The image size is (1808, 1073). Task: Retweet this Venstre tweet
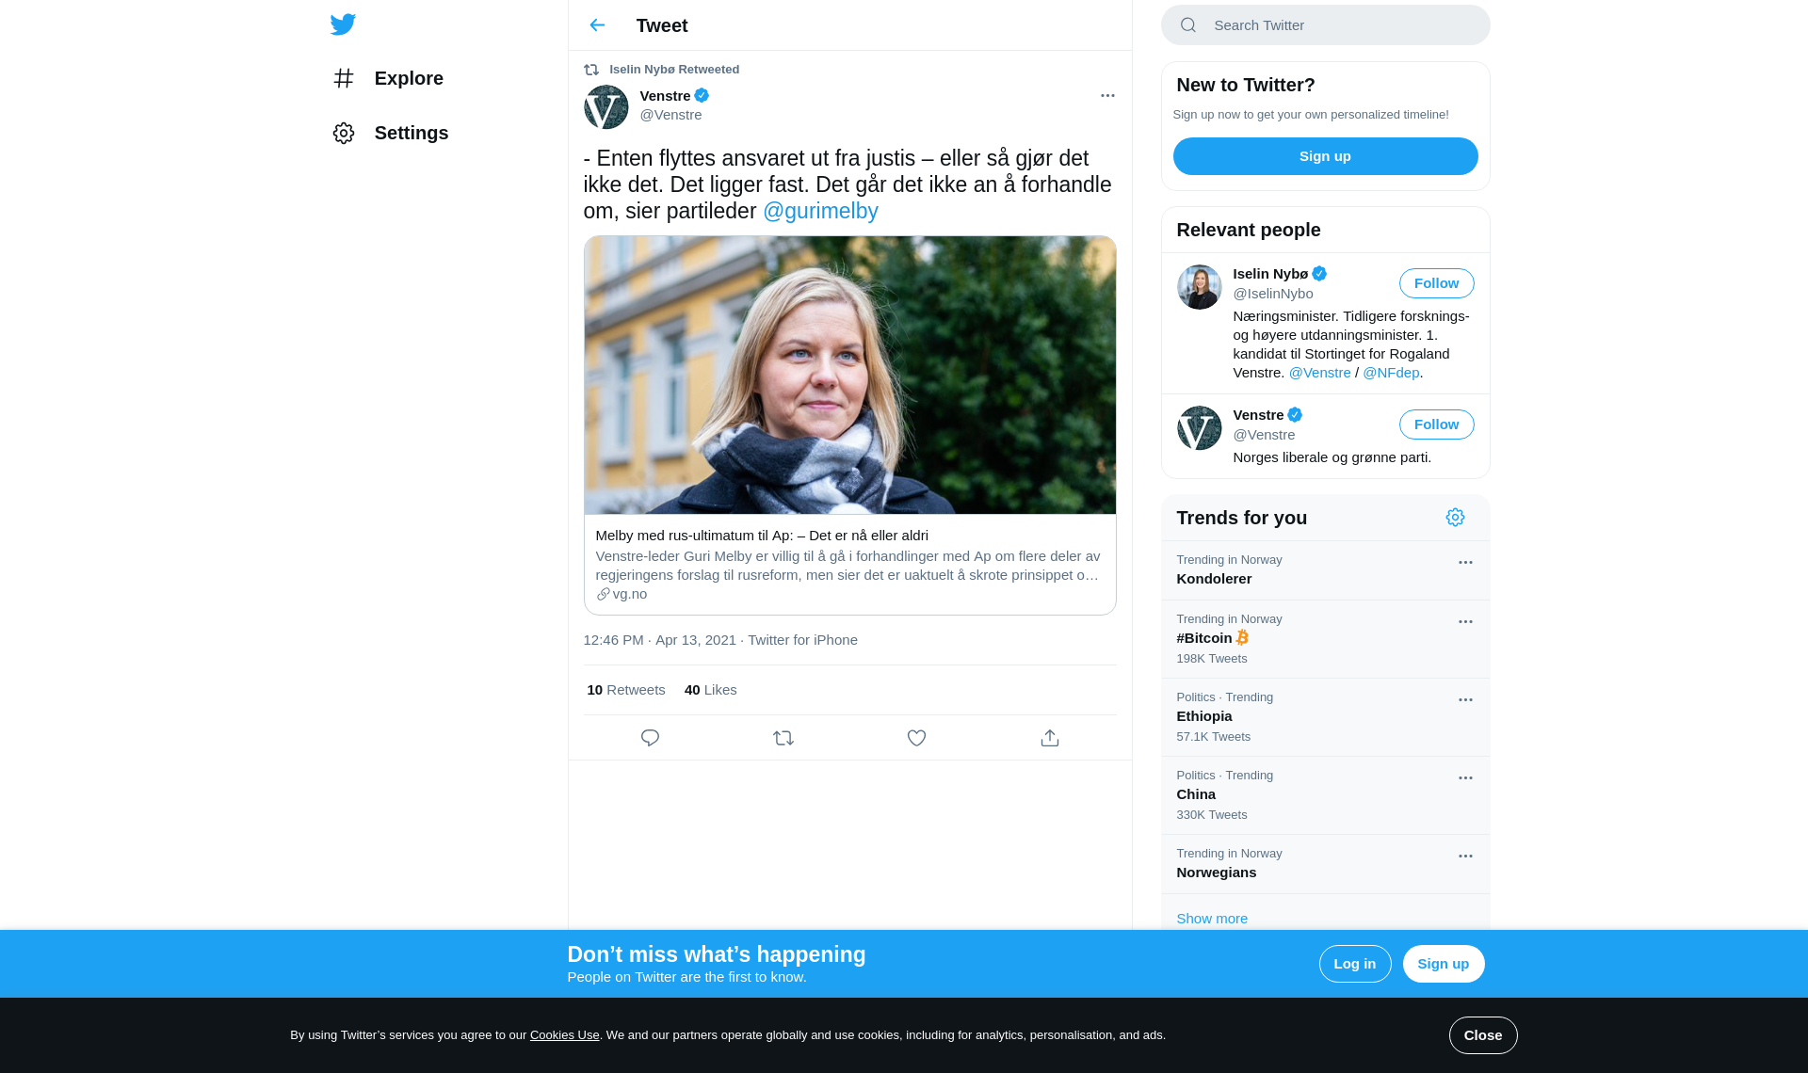[783, 738]
